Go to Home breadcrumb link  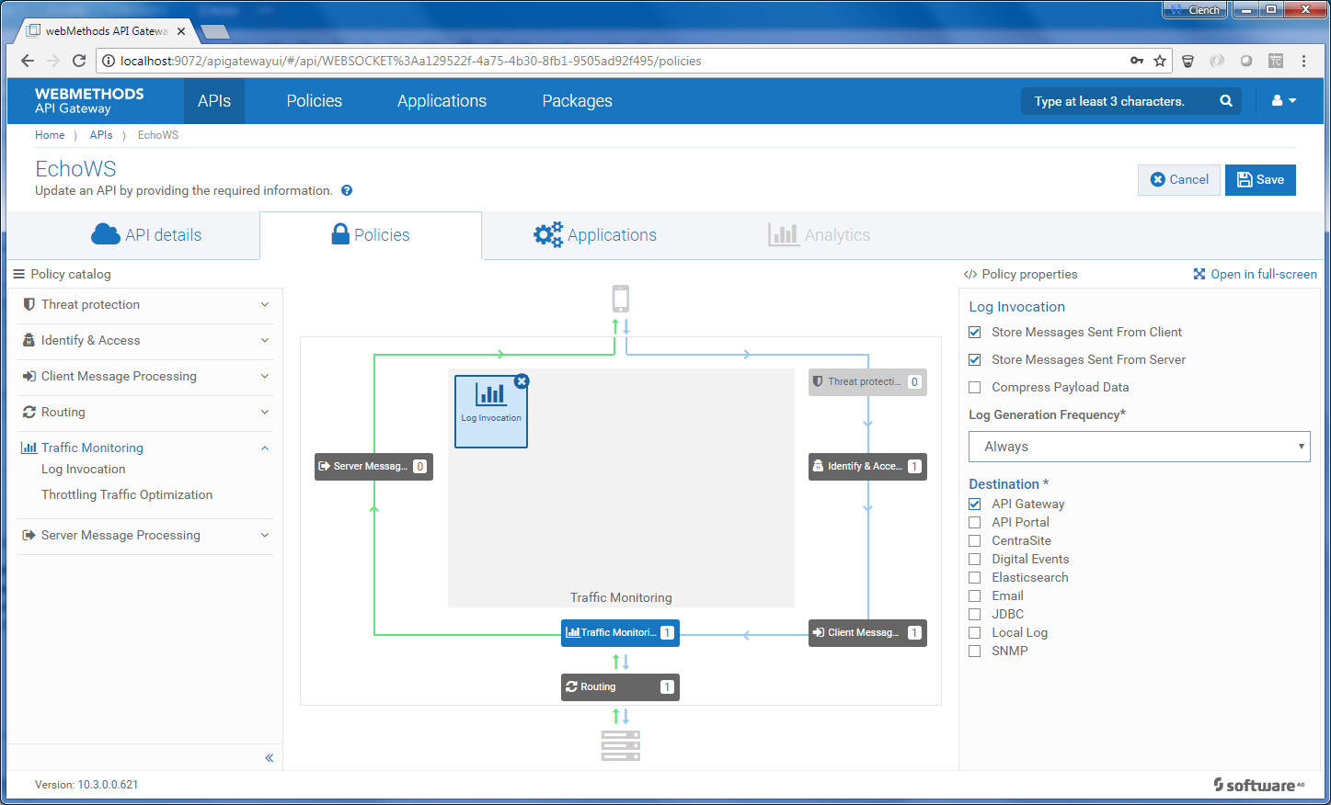(50, 135)
